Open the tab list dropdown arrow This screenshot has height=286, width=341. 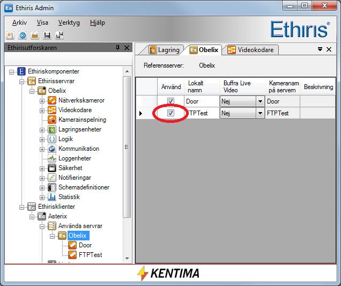[x=320, y=49]
